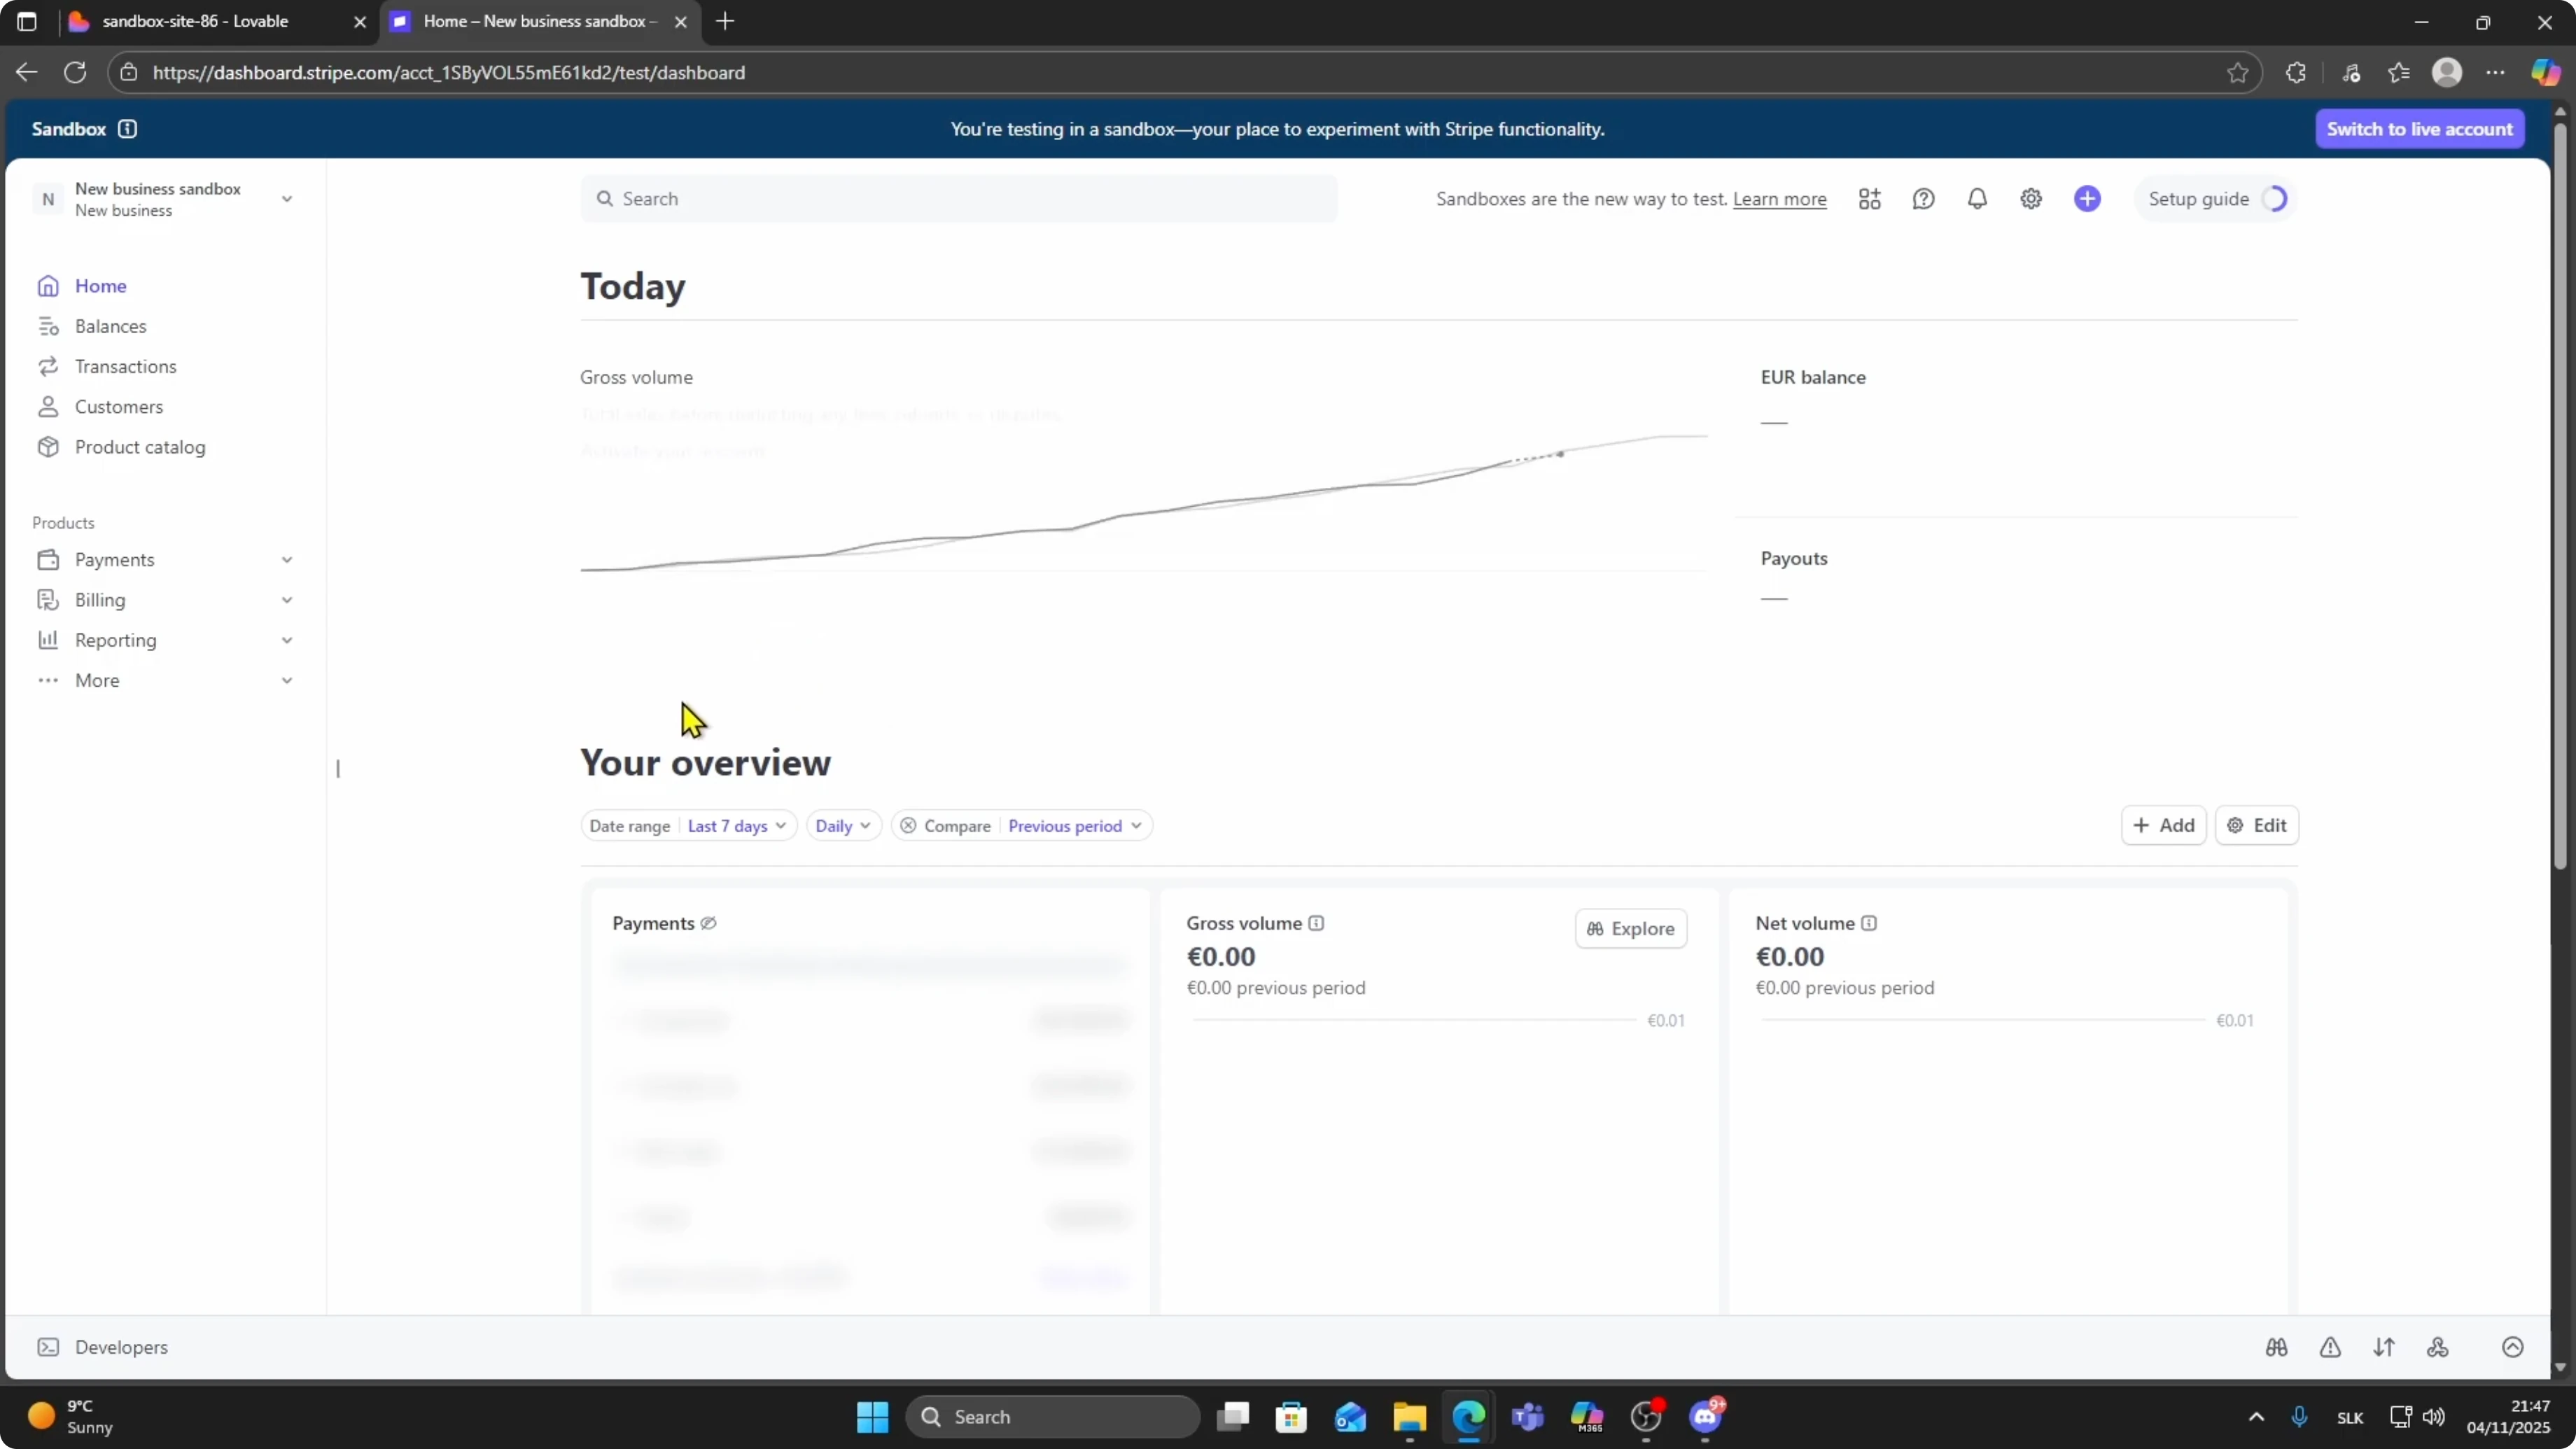This screenshot has height=1449, width=2576.
Task: Open the Last 7 days date range dropdown
Action: [x=737, y=826]
